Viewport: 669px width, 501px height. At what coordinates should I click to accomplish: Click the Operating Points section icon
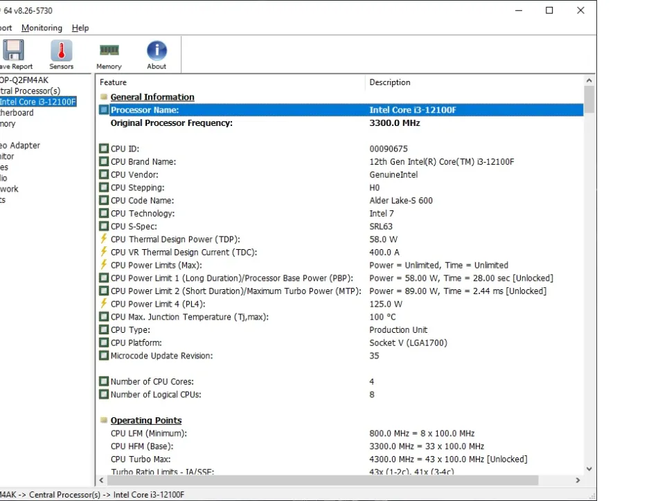(x=104, y=421)
